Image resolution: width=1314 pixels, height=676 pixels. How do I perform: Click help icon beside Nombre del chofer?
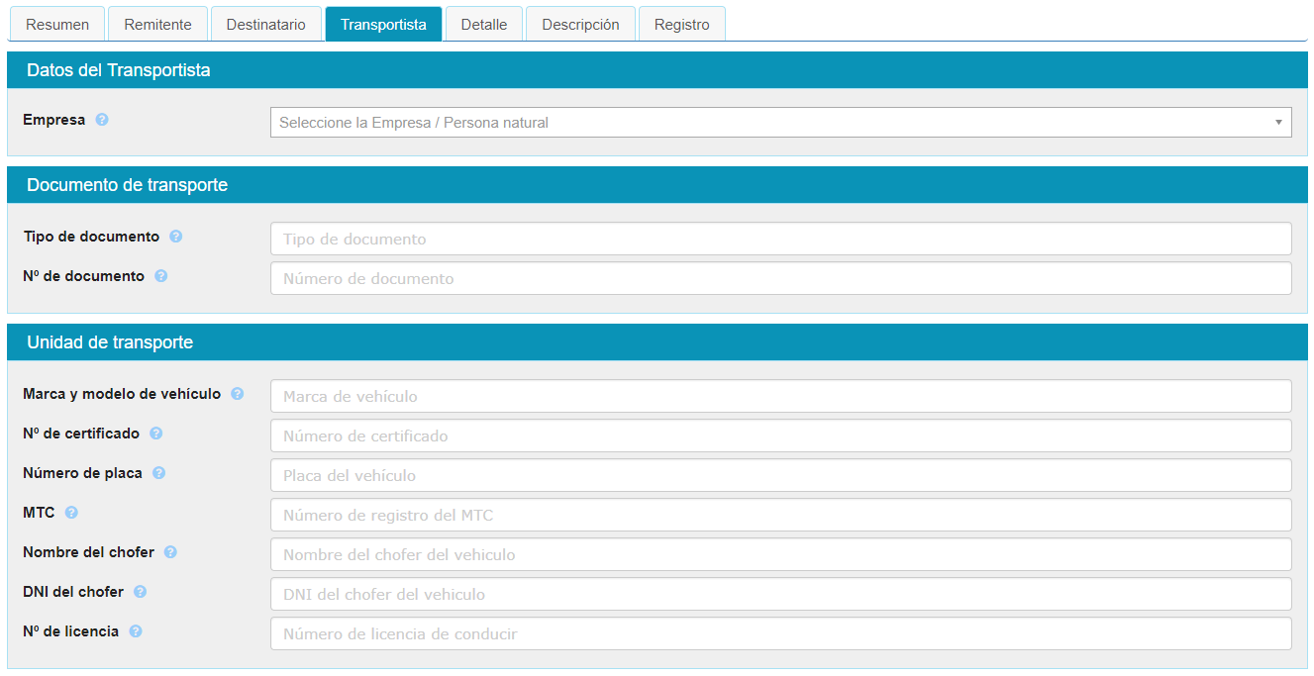pyautogui.click(x=171, y=552)
